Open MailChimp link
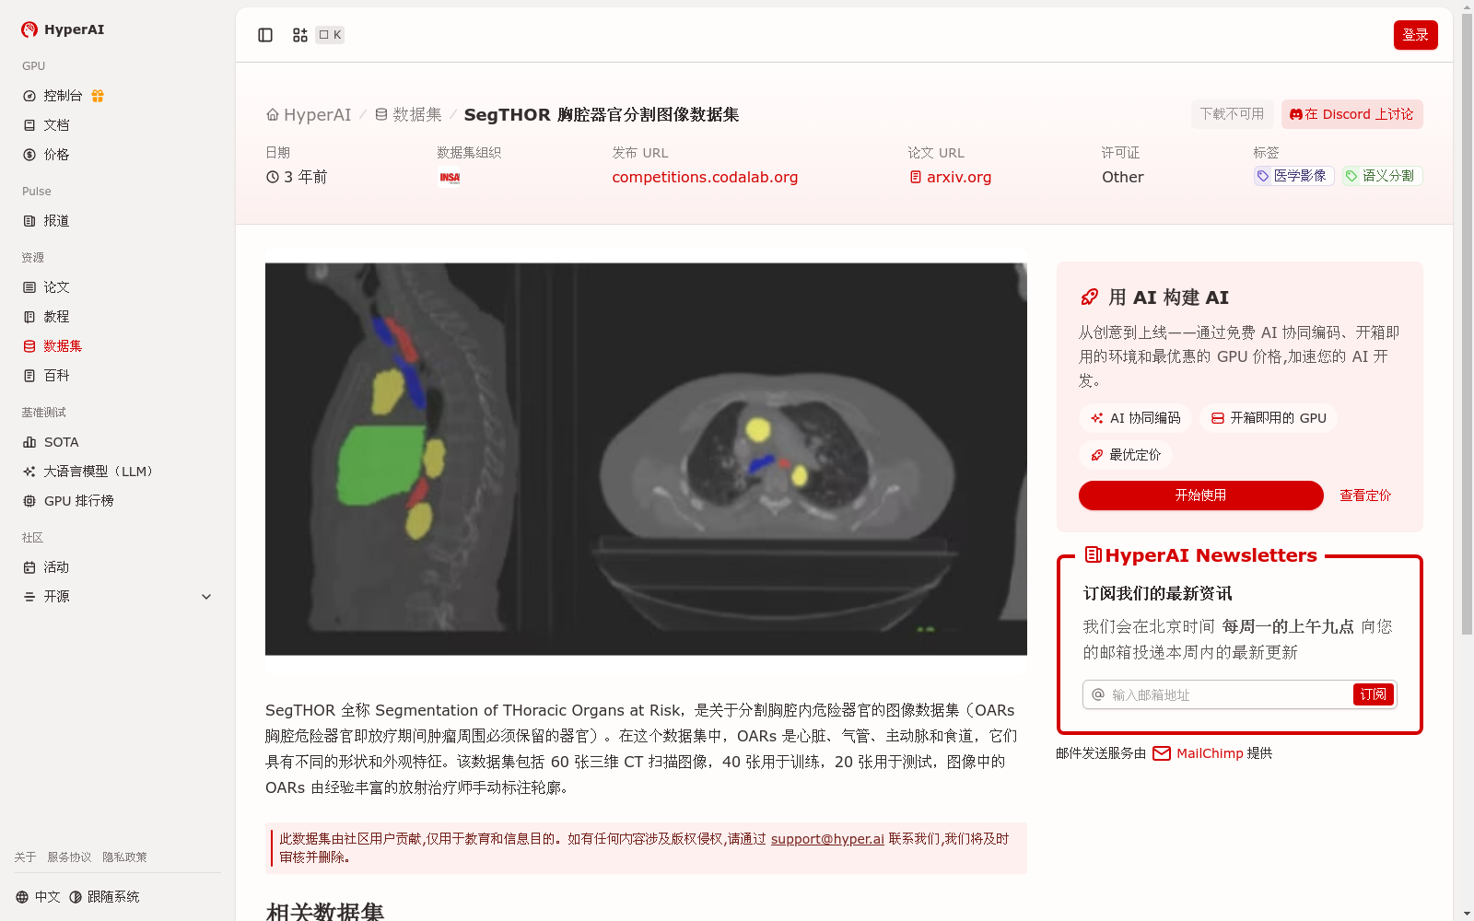 click(1198, 753)
